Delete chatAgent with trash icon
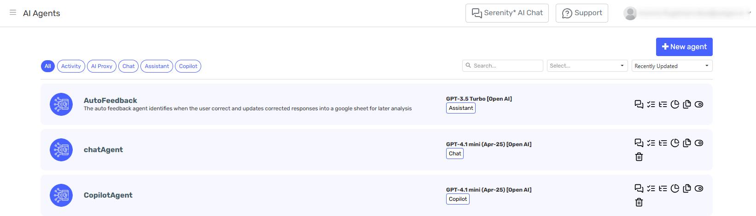Screen dimensions: 756x216 pyautogui.click(x=639, y=157)
